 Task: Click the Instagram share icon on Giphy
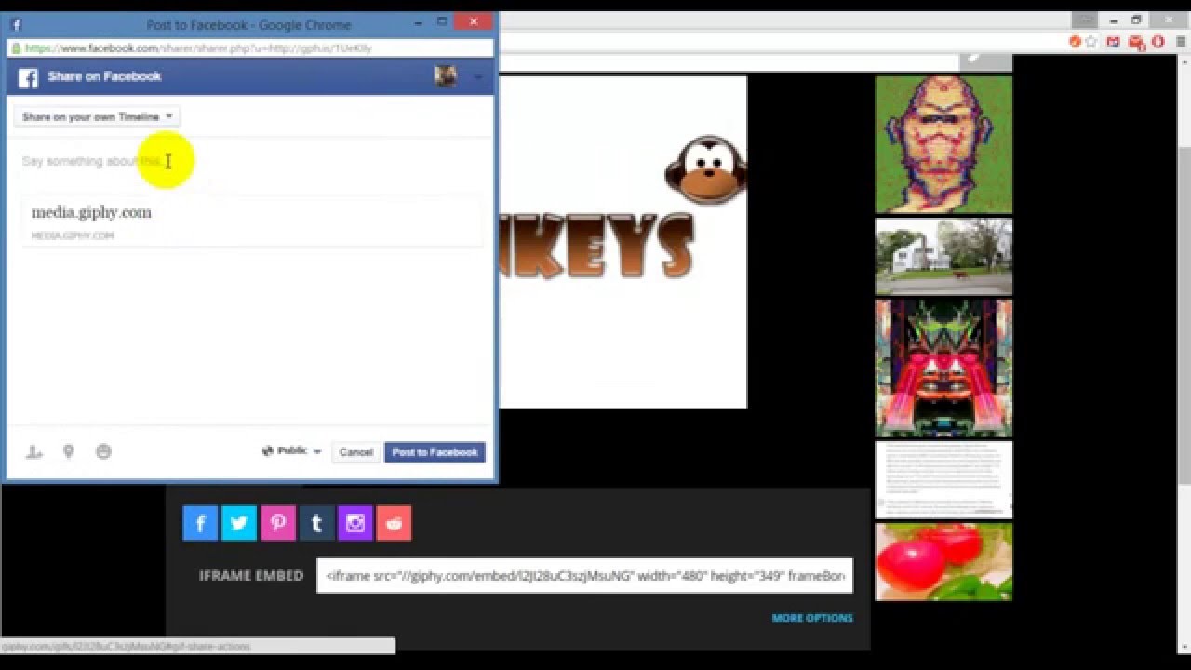click(355, 523)
